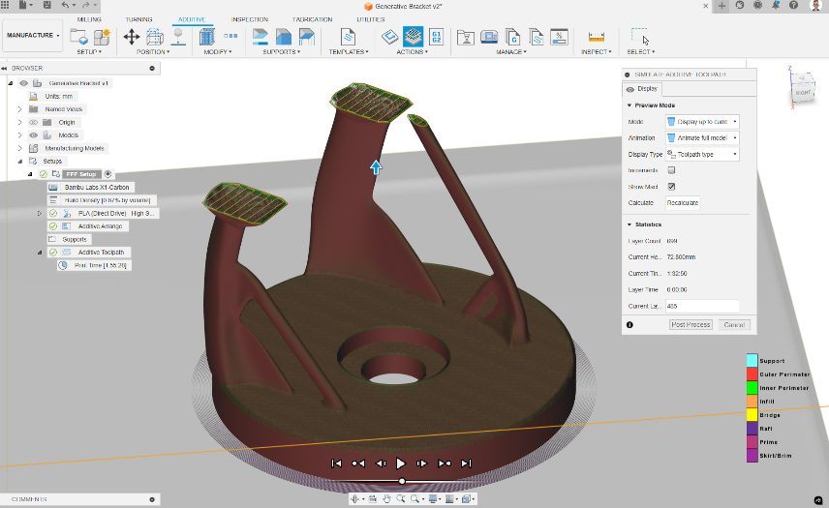The width and height of the screenshot is (829, 508).
Task: Click the Support cyan color swatch in legend
Action: [751, 361]
